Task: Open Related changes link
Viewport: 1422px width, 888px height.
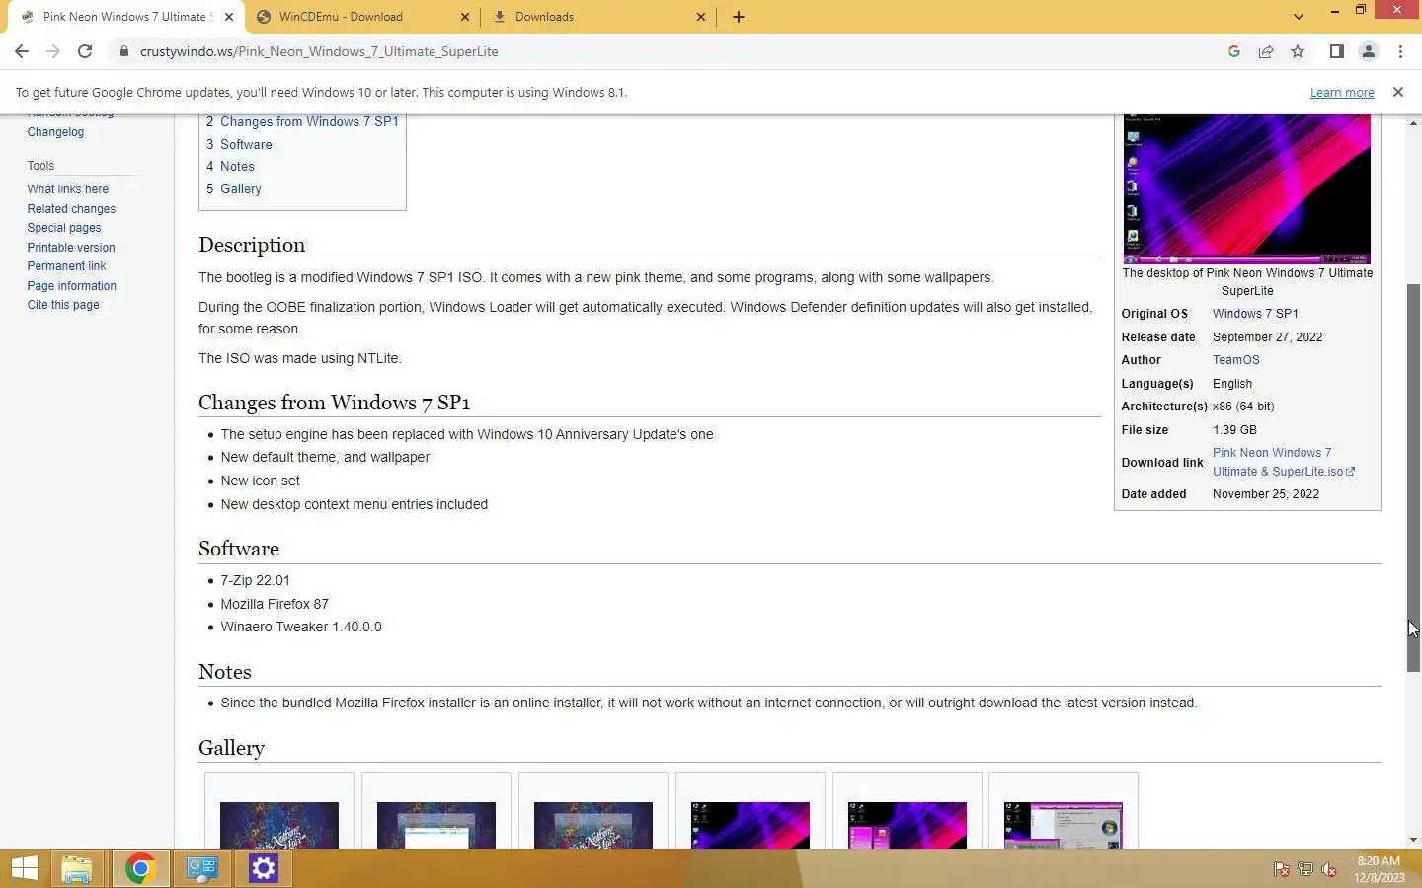Action: tap(71, 209)
